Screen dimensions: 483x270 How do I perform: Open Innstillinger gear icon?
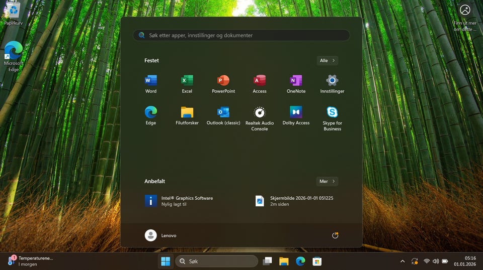(x=332, y=84)
